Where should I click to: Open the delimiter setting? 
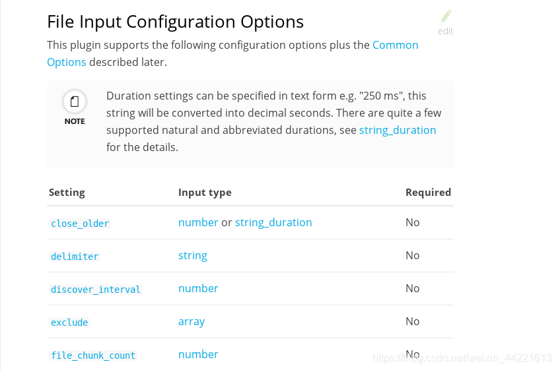(75, 257)
